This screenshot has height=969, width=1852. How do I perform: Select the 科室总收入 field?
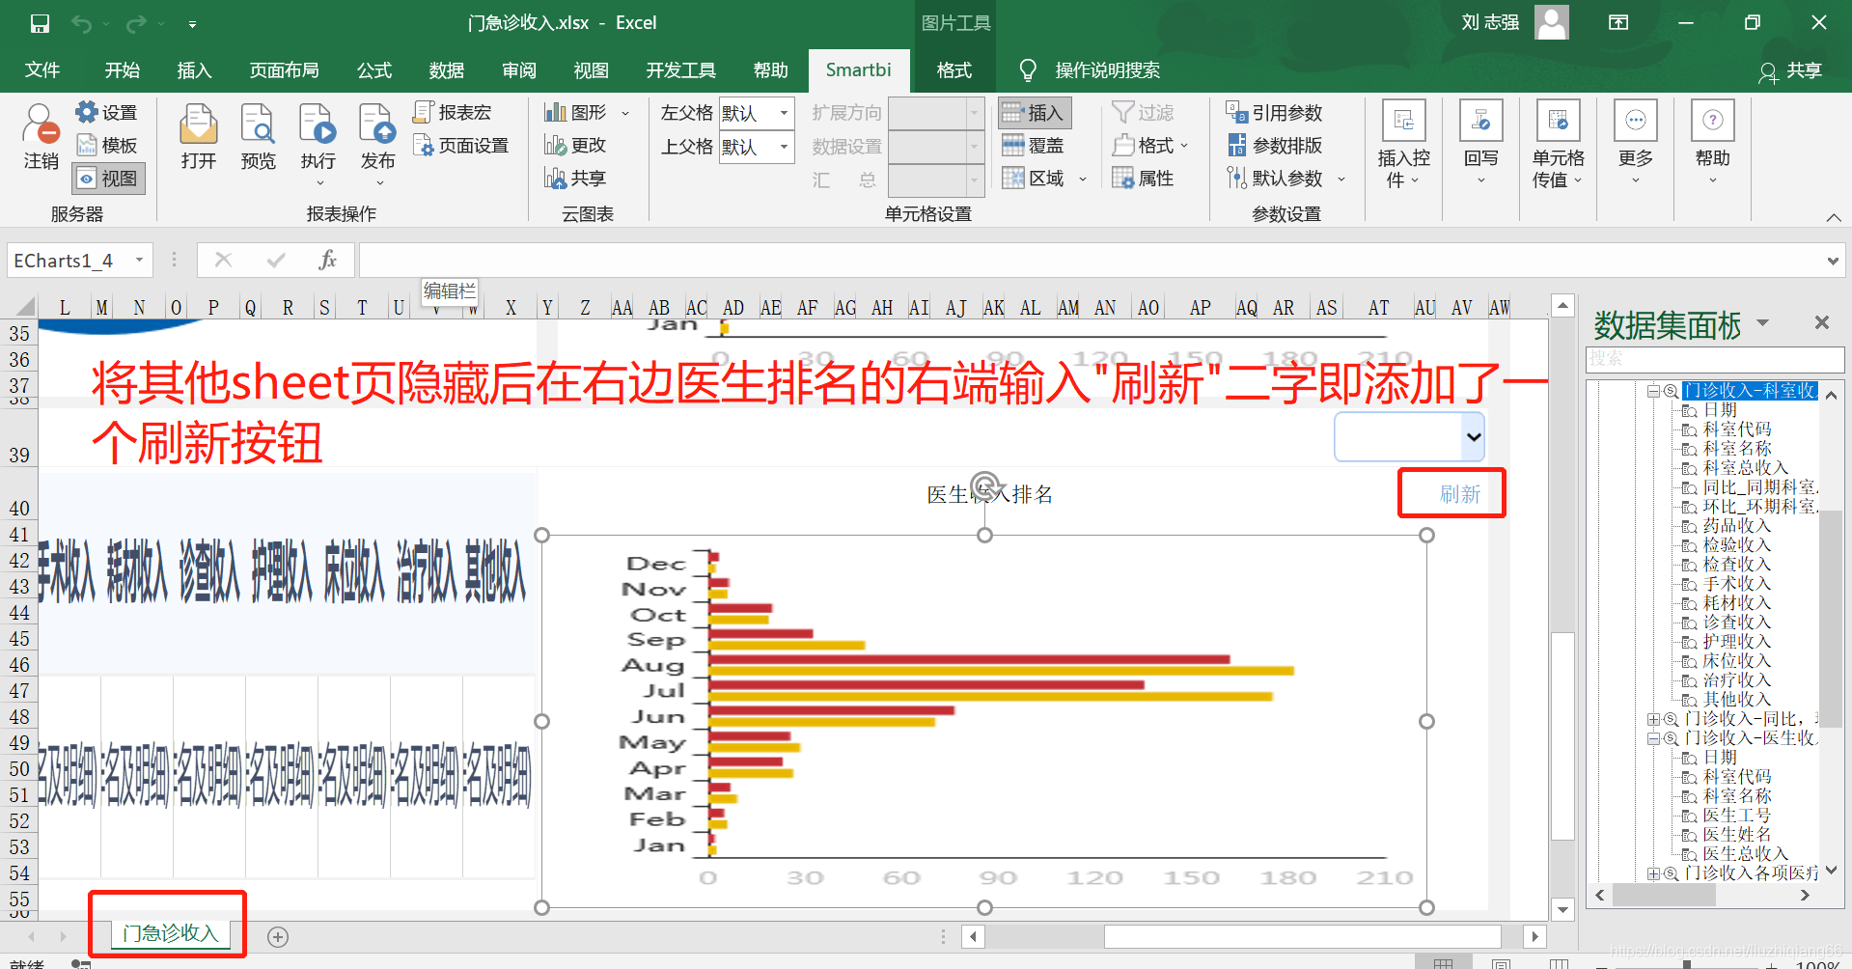pyautogui.click(x=1745, y=468)
